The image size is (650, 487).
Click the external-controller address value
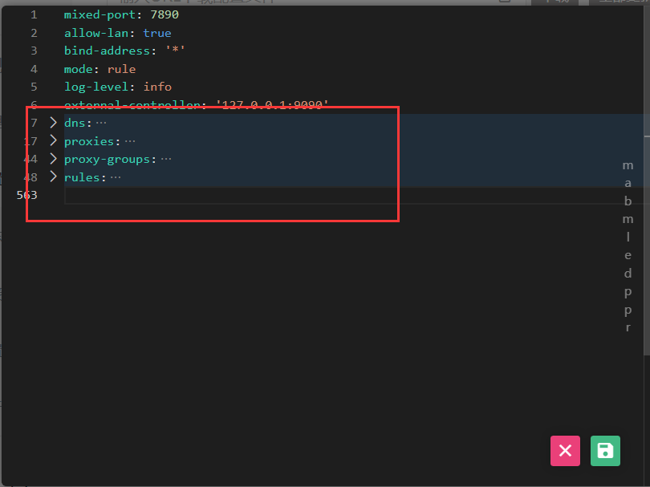click(x=273, y=104)
